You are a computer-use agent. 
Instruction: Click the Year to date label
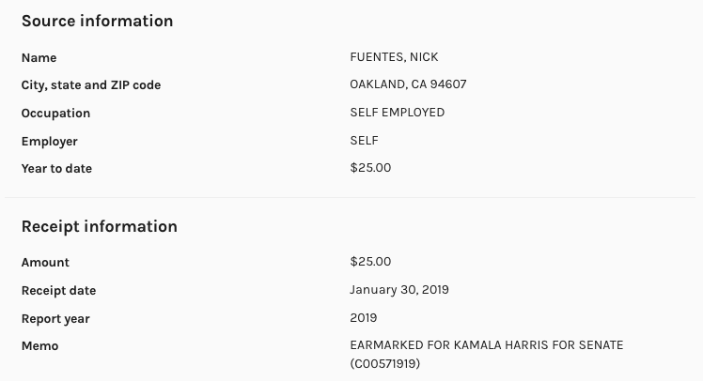click(56, 169)
